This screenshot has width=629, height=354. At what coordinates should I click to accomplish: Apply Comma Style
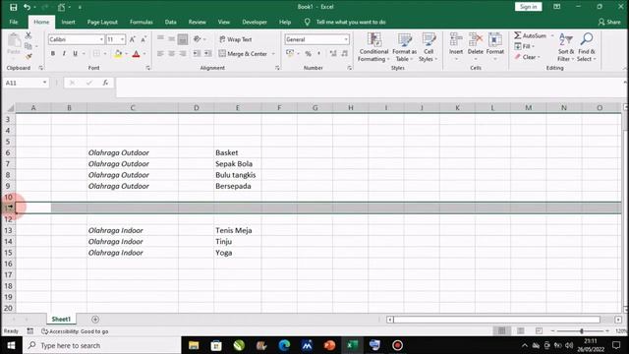318,54
